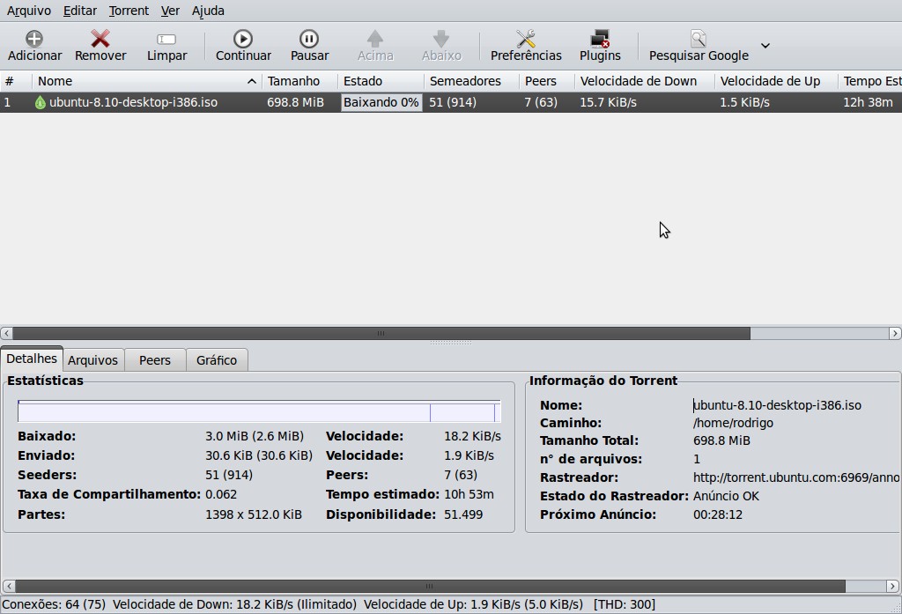Open the Editar menu
The height and width of the screenshot is (614, 902).
(80, 11)
